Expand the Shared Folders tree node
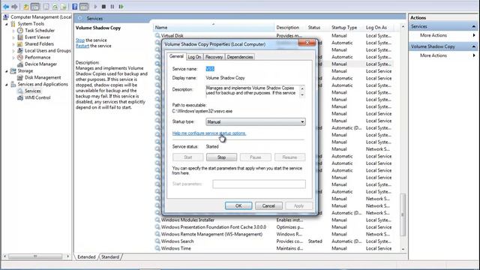The image size is (480, 270). [13, 44]
